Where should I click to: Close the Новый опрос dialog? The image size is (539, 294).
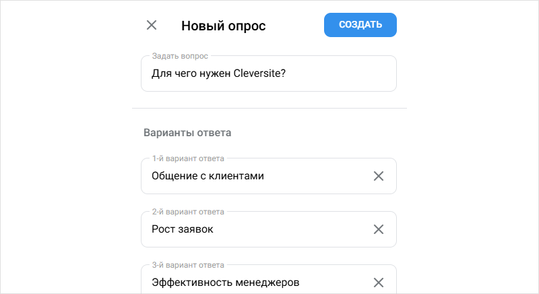[152, 26]
